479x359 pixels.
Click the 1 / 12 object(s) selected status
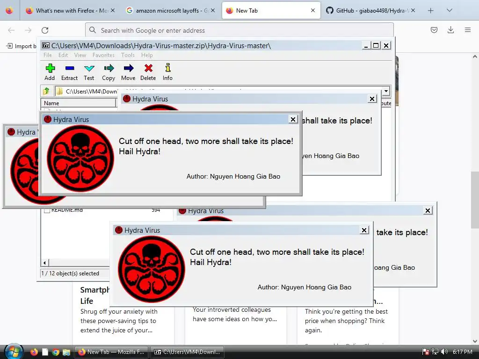[x=70, y=273]
